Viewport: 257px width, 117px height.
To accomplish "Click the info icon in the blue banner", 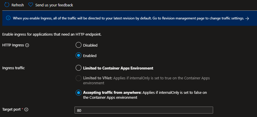I will click(x=8, y=18).
